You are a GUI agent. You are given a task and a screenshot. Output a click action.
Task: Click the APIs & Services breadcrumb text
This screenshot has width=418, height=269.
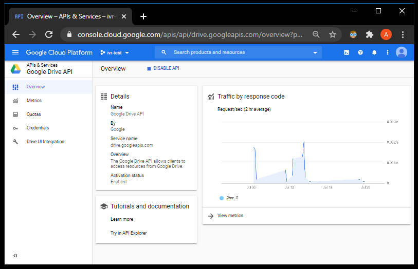click(42, 65)
